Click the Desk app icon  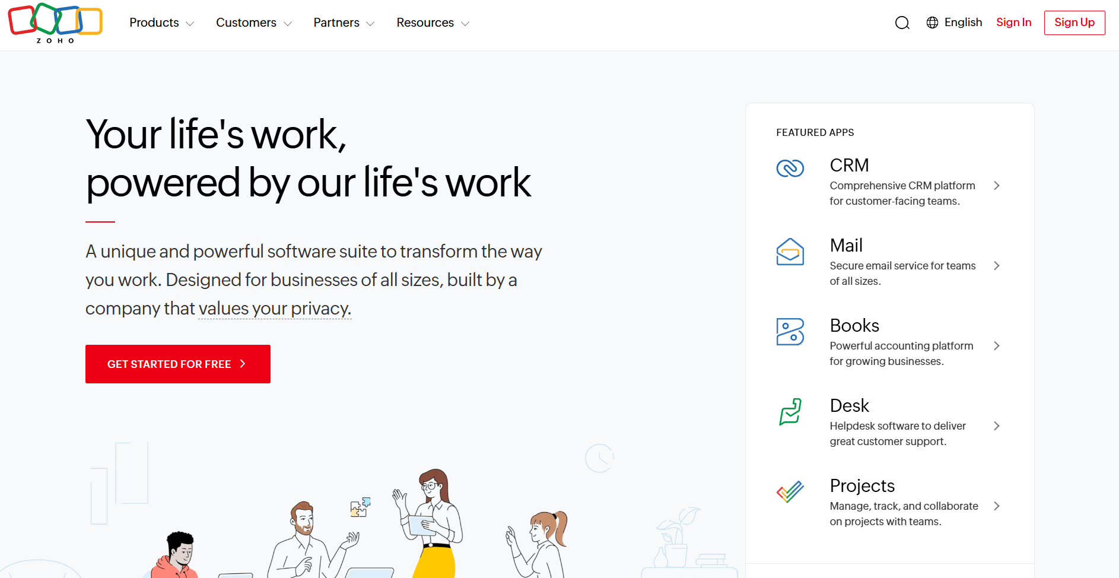(x=790, y=412)
